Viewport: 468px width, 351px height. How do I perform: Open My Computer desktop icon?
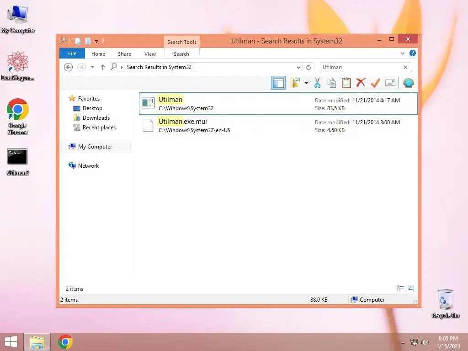pos(18,19)
